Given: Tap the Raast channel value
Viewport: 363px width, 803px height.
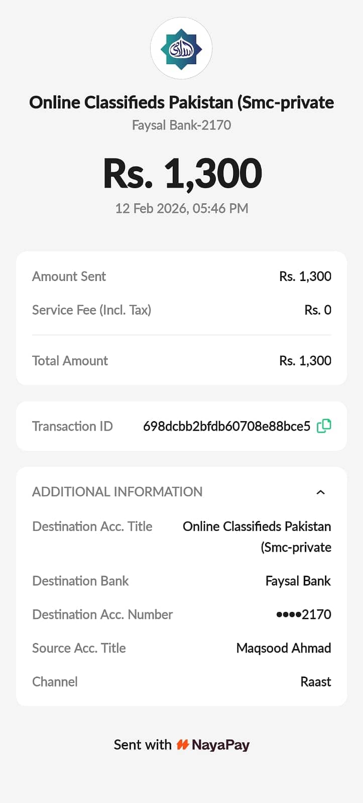Looking at the screenshot, I should 315,682.
